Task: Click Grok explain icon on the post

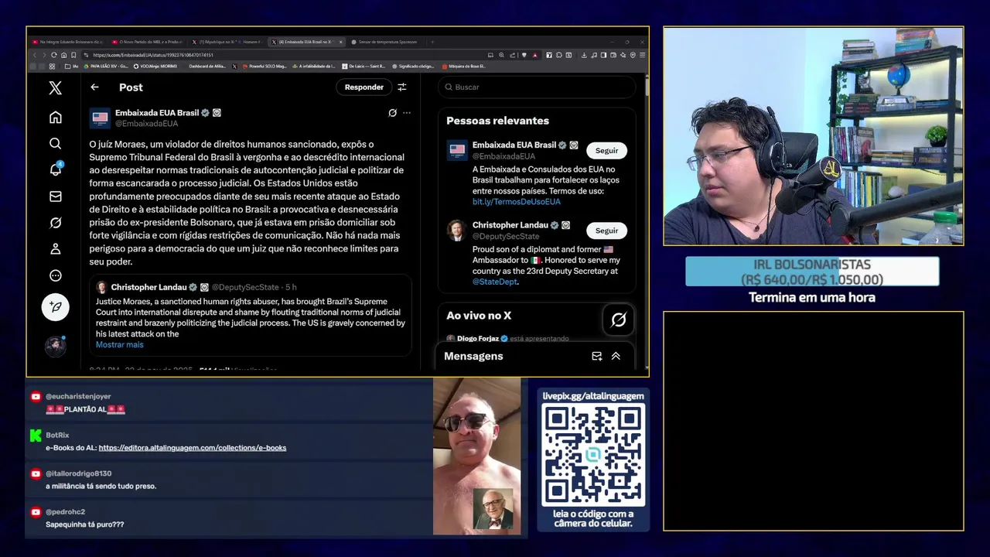Action: [x=392, y=113]
